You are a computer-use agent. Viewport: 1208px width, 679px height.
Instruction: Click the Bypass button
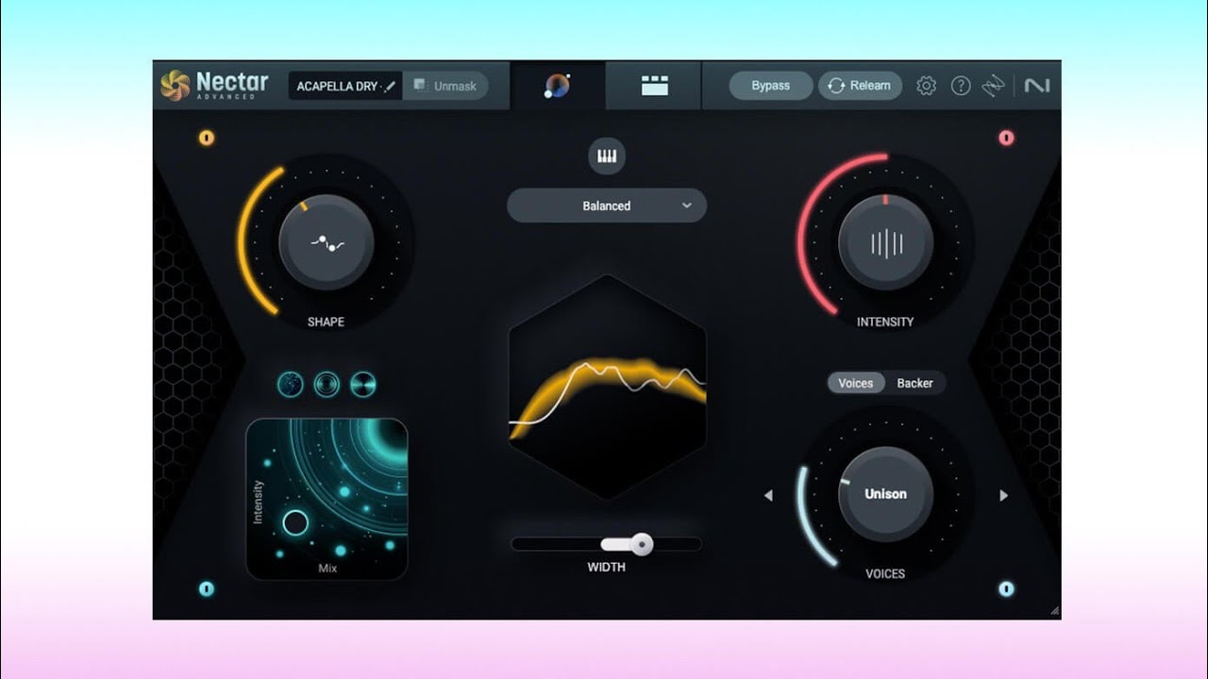pos(770,86)
